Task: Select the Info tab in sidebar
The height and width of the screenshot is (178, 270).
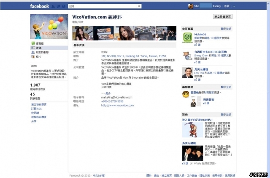Action: point(49,48)
